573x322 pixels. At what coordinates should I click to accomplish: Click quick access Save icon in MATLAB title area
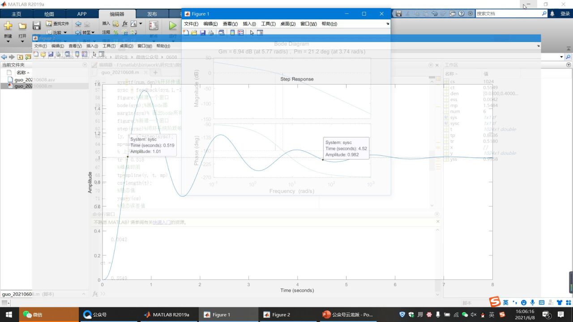(x=398, y=13)
